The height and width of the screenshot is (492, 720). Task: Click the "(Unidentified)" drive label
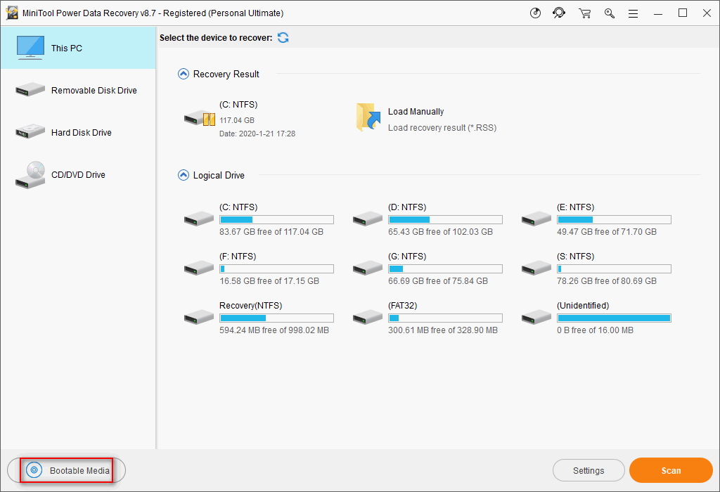click(583, 306)
